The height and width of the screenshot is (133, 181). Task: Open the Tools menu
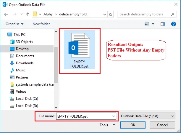click(x=104, y=125)
